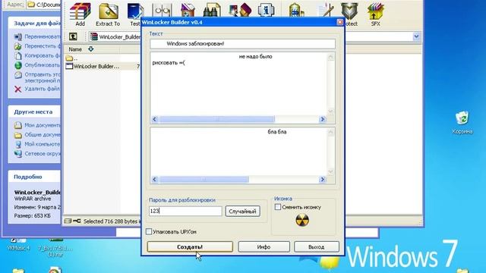Click the sort arrow next to Name column
Screen dimensions: 486x273
coord(90,49)
